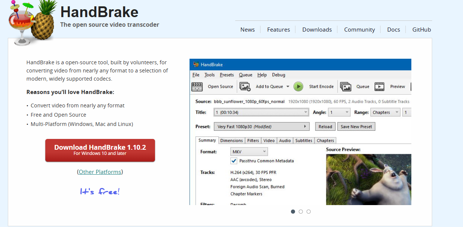Open the Presets menu in screenshot
This screenshot has width=463, height=227.
click(227, 75)
